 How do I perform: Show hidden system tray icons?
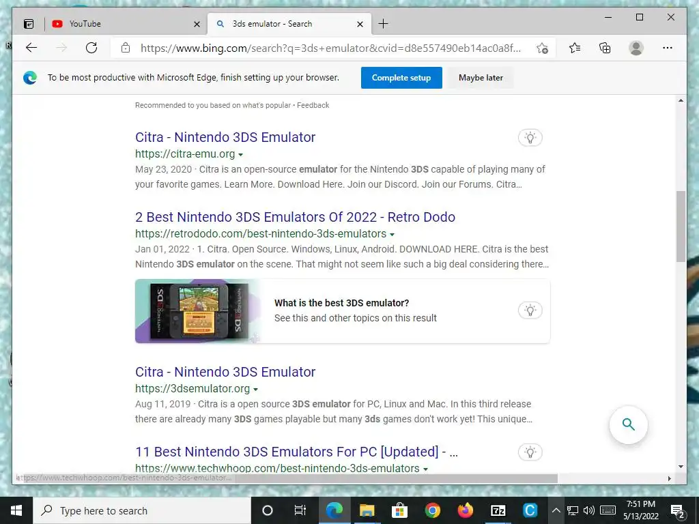point(556,510)
